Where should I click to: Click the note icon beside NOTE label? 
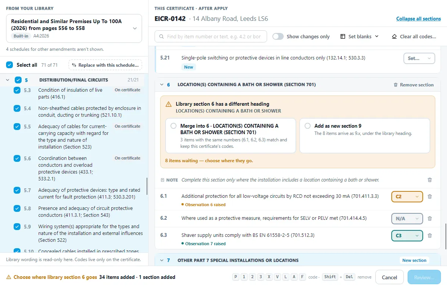tap(163, 180)
